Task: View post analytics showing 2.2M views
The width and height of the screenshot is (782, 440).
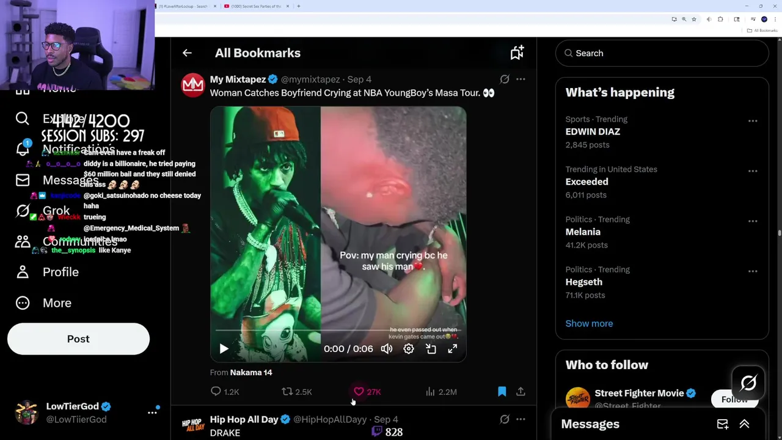Action: point(441,392)
